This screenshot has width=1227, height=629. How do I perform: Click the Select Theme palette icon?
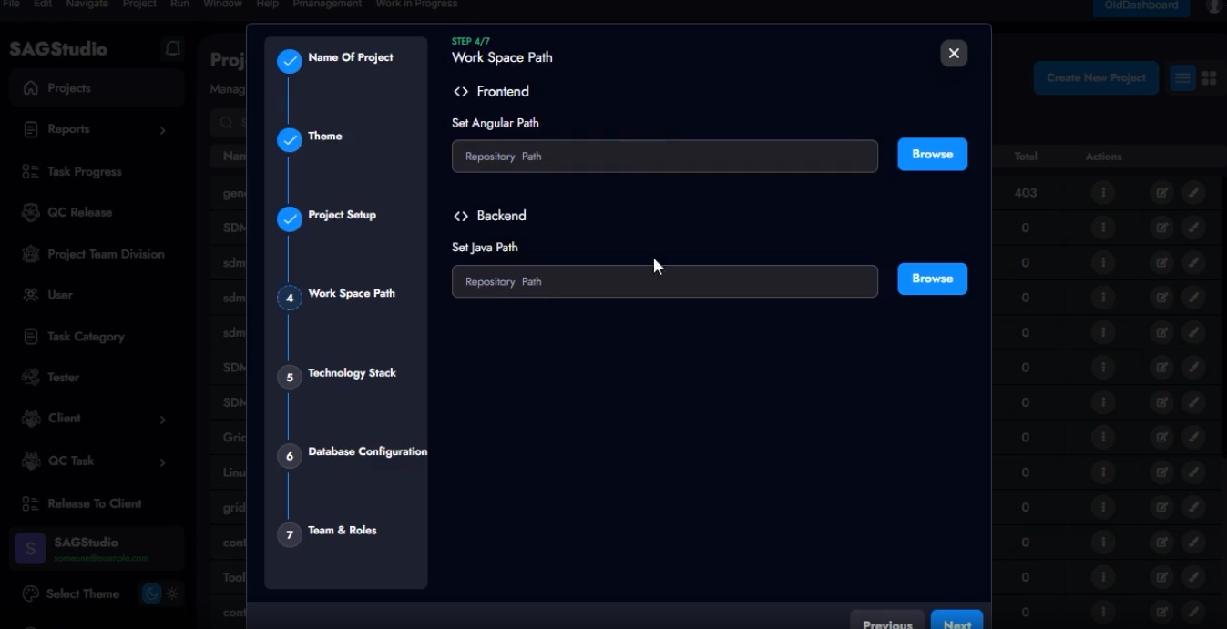click(31, 593)
